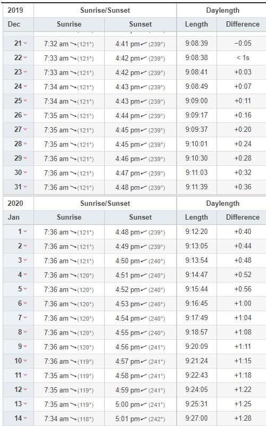Expand the January 1 row chevron

[25, 231]
